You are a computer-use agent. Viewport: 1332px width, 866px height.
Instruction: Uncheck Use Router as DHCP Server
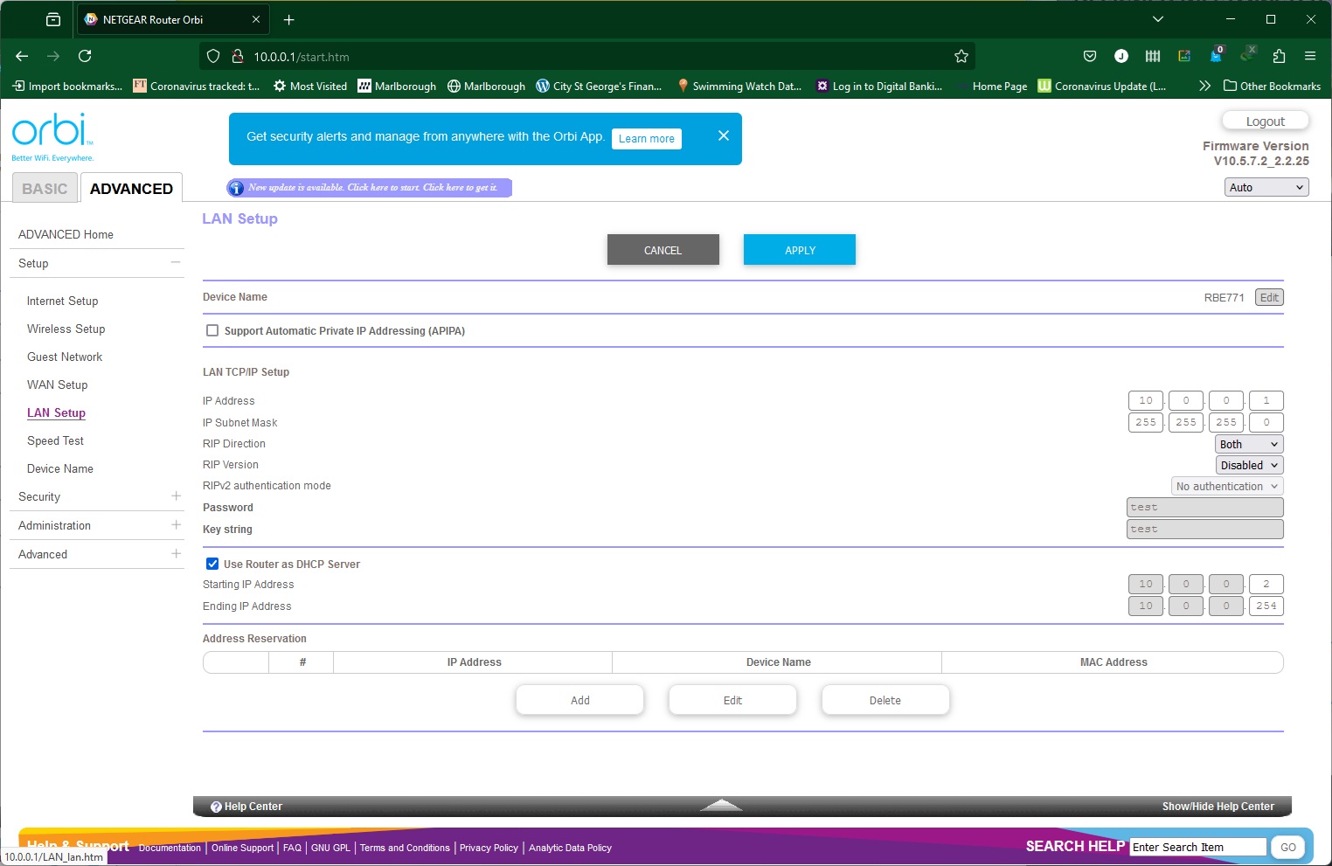[x=212, y=564]
